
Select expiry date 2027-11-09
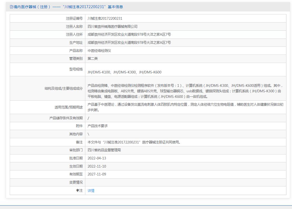click(x=97, y=174)
